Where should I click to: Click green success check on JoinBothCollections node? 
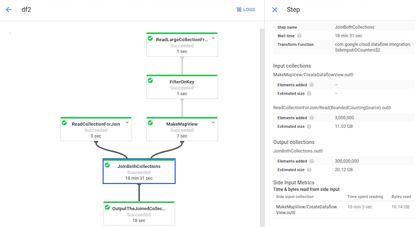(107, 165)
